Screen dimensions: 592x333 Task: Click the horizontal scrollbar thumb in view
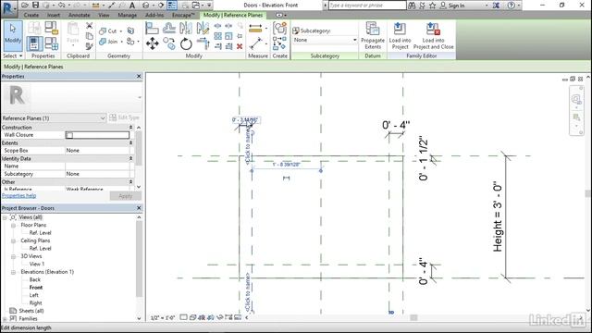pos(413,317)
